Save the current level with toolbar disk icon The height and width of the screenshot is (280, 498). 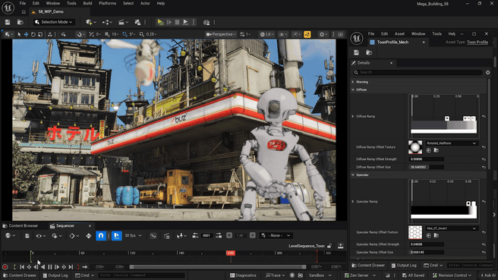click(8, 22)
